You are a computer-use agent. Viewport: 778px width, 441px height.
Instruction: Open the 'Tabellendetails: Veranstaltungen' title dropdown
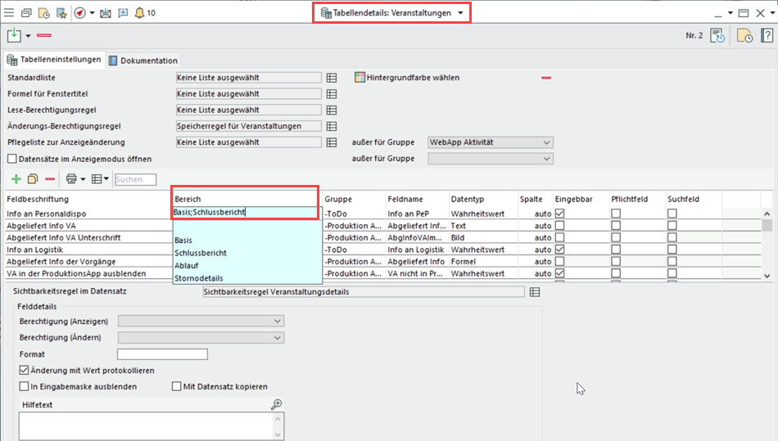coord(460,13)
